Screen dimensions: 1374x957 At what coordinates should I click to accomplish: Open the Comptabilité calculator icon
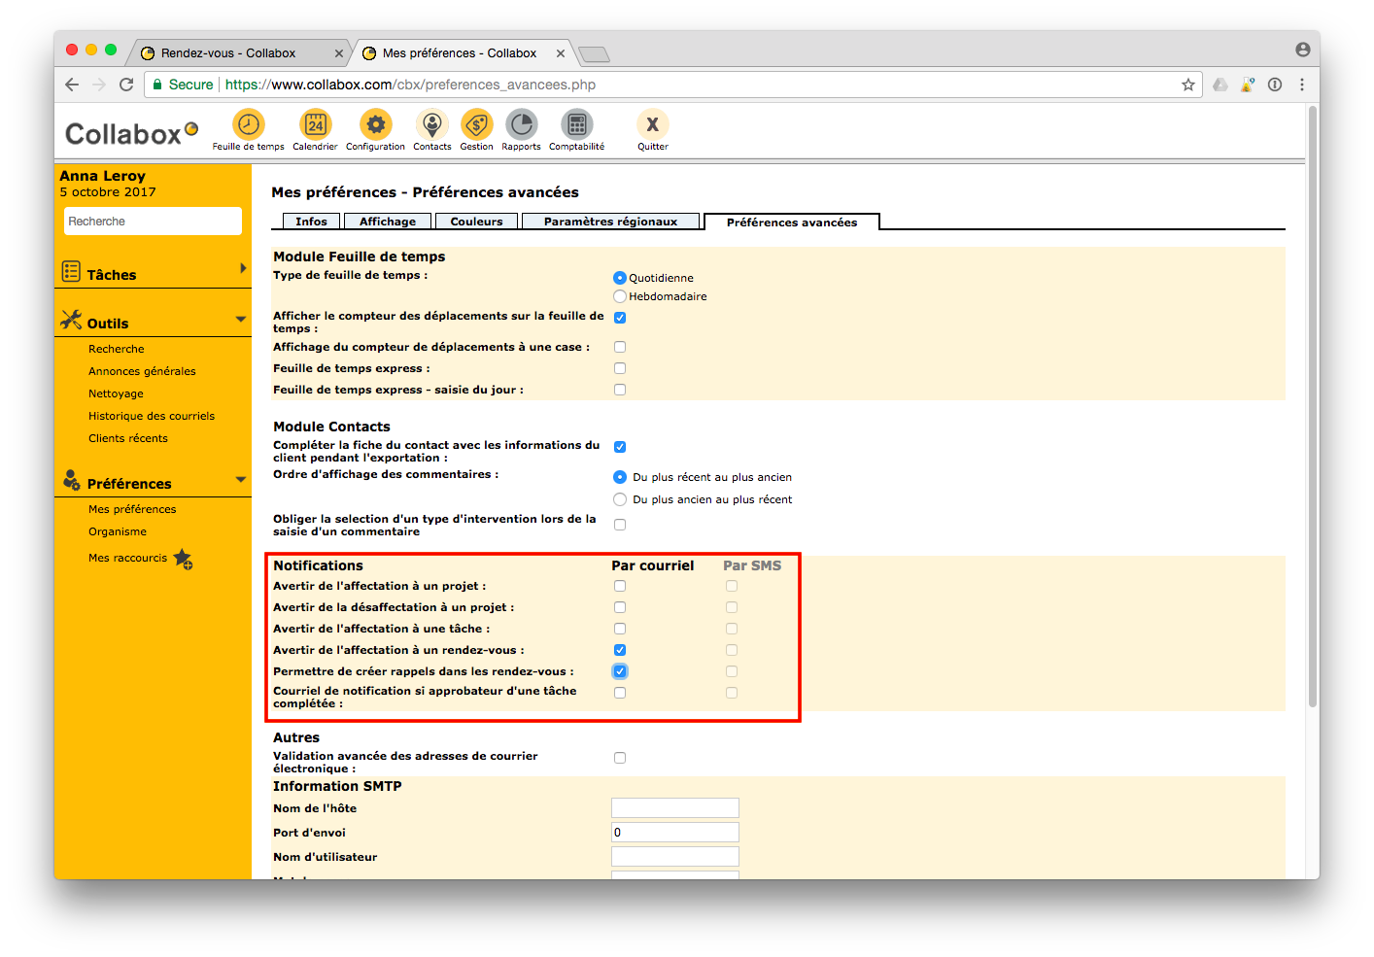[x=576, y=125]
